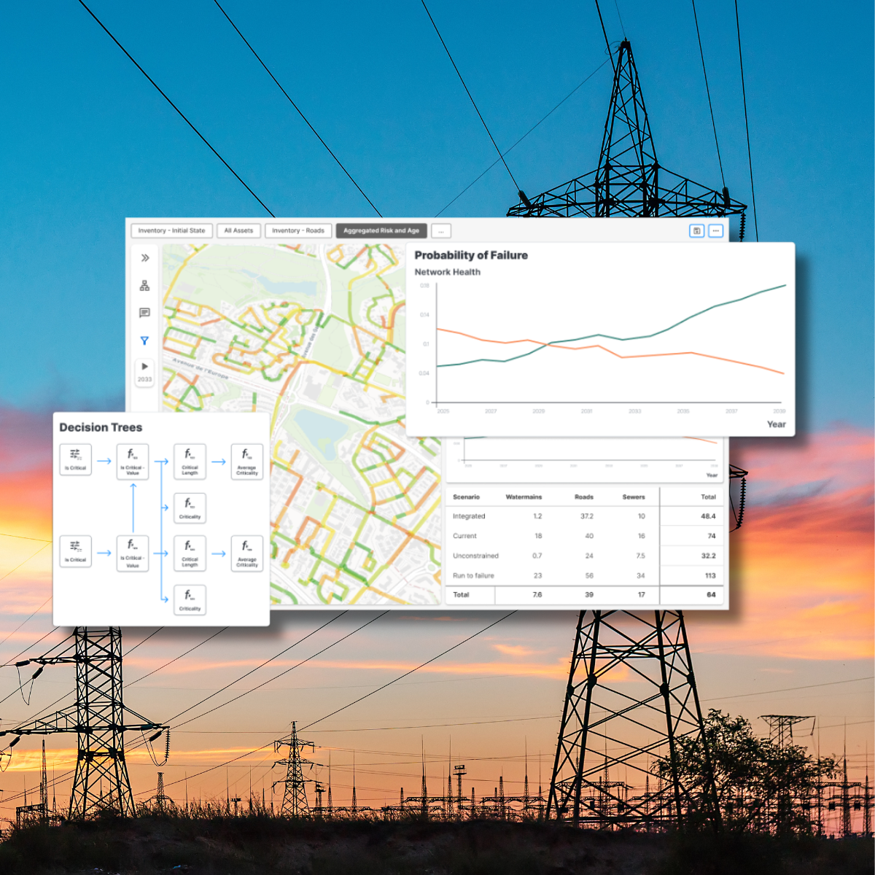Select the bottom Criticality function node
Screen dimensions: 875x875
click(x=190, y=600)
